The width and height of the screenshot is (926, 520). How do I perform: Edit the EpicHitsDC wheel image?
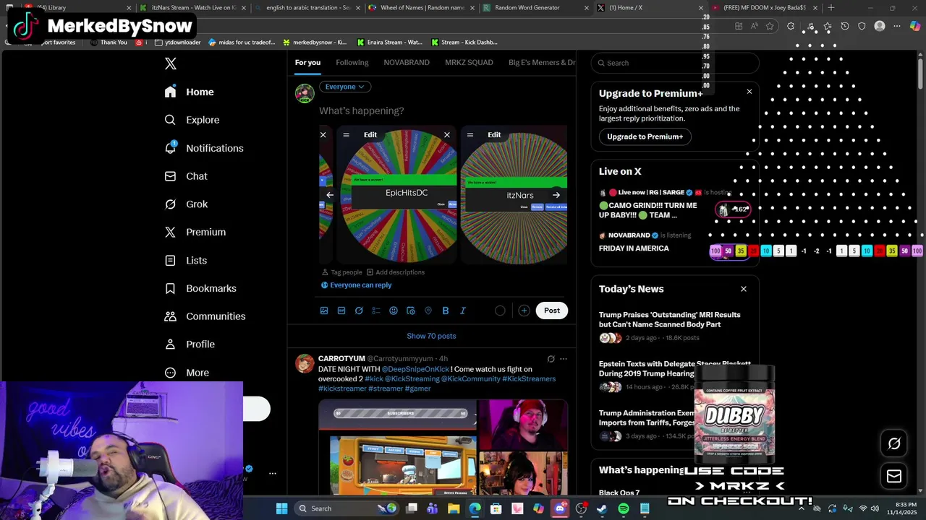pyautogui.click(x=370, y=135)
